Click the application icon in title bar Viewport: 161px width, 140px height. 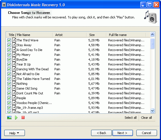(x=4, y=5)
